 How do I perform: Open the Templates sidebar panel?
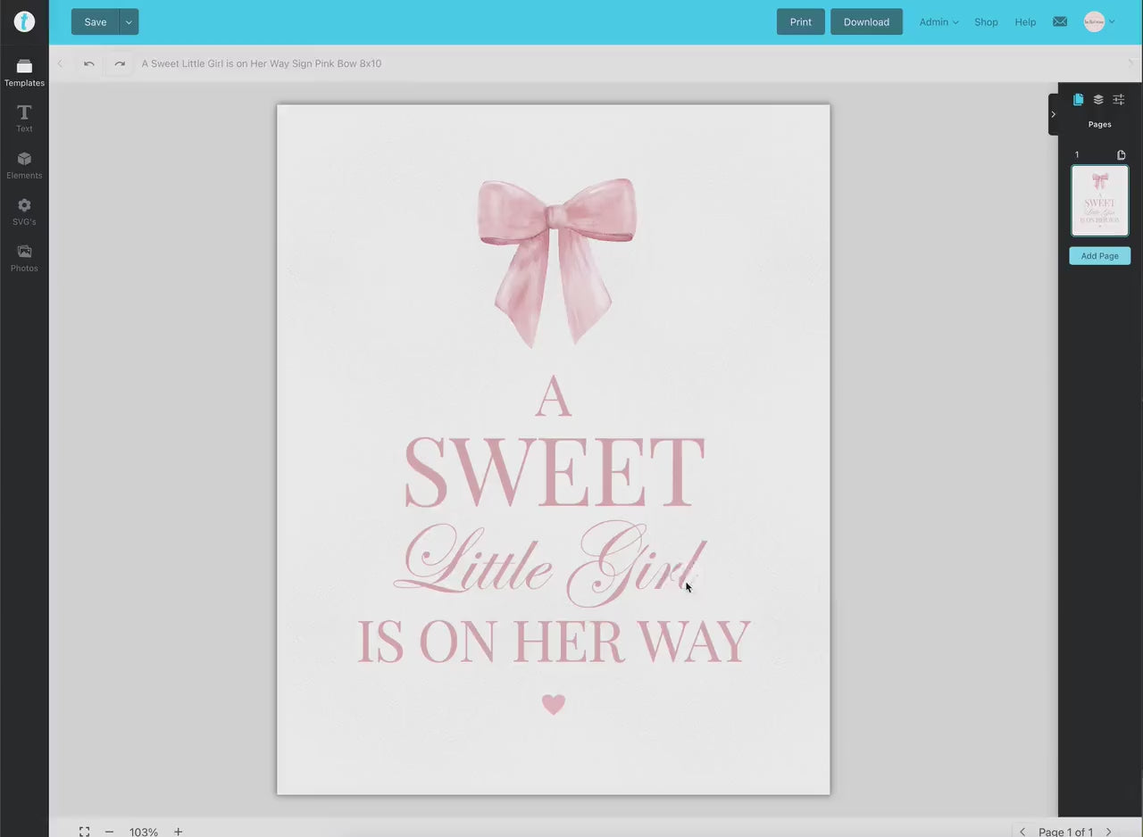[24, 73]
